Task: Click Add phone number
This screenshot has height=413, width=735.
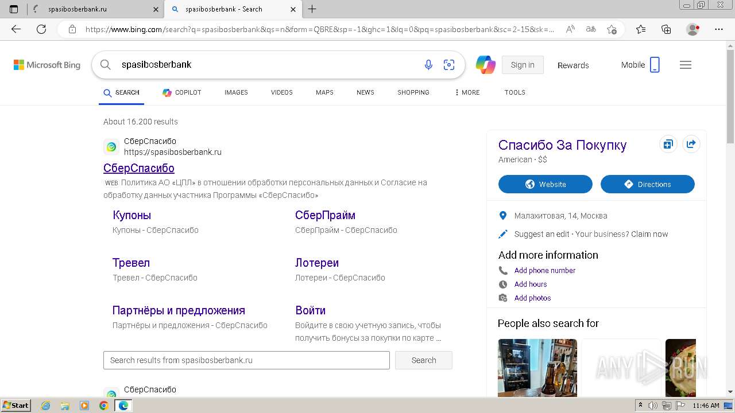Action: click(545, 271)
